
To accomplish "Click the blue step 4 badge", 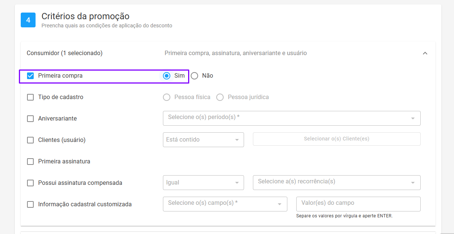I will coord(28,20).
